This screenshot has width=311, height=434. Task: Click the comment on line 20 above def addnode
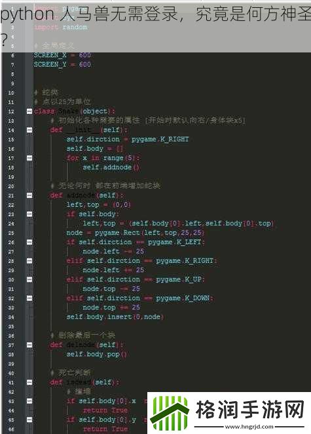point(105,186)
